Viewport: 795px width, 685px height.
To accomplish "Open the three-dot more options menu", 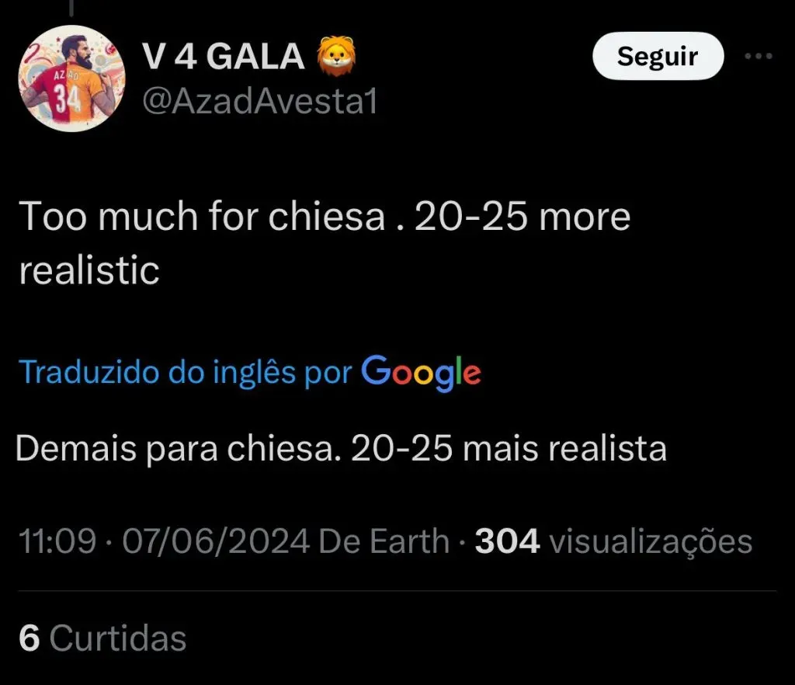I will pyautogui.click(x=759, y=56).
